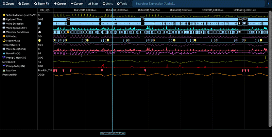This screenshot has height=137, width=272.
Task: Click the Location house icon
Action: (4, 70)
